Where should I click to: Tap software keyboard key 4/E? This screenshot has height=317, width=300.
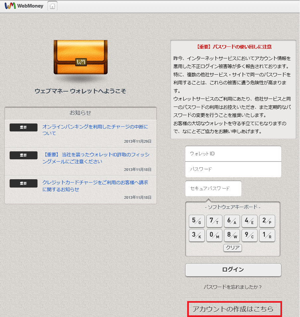(250, 221)
